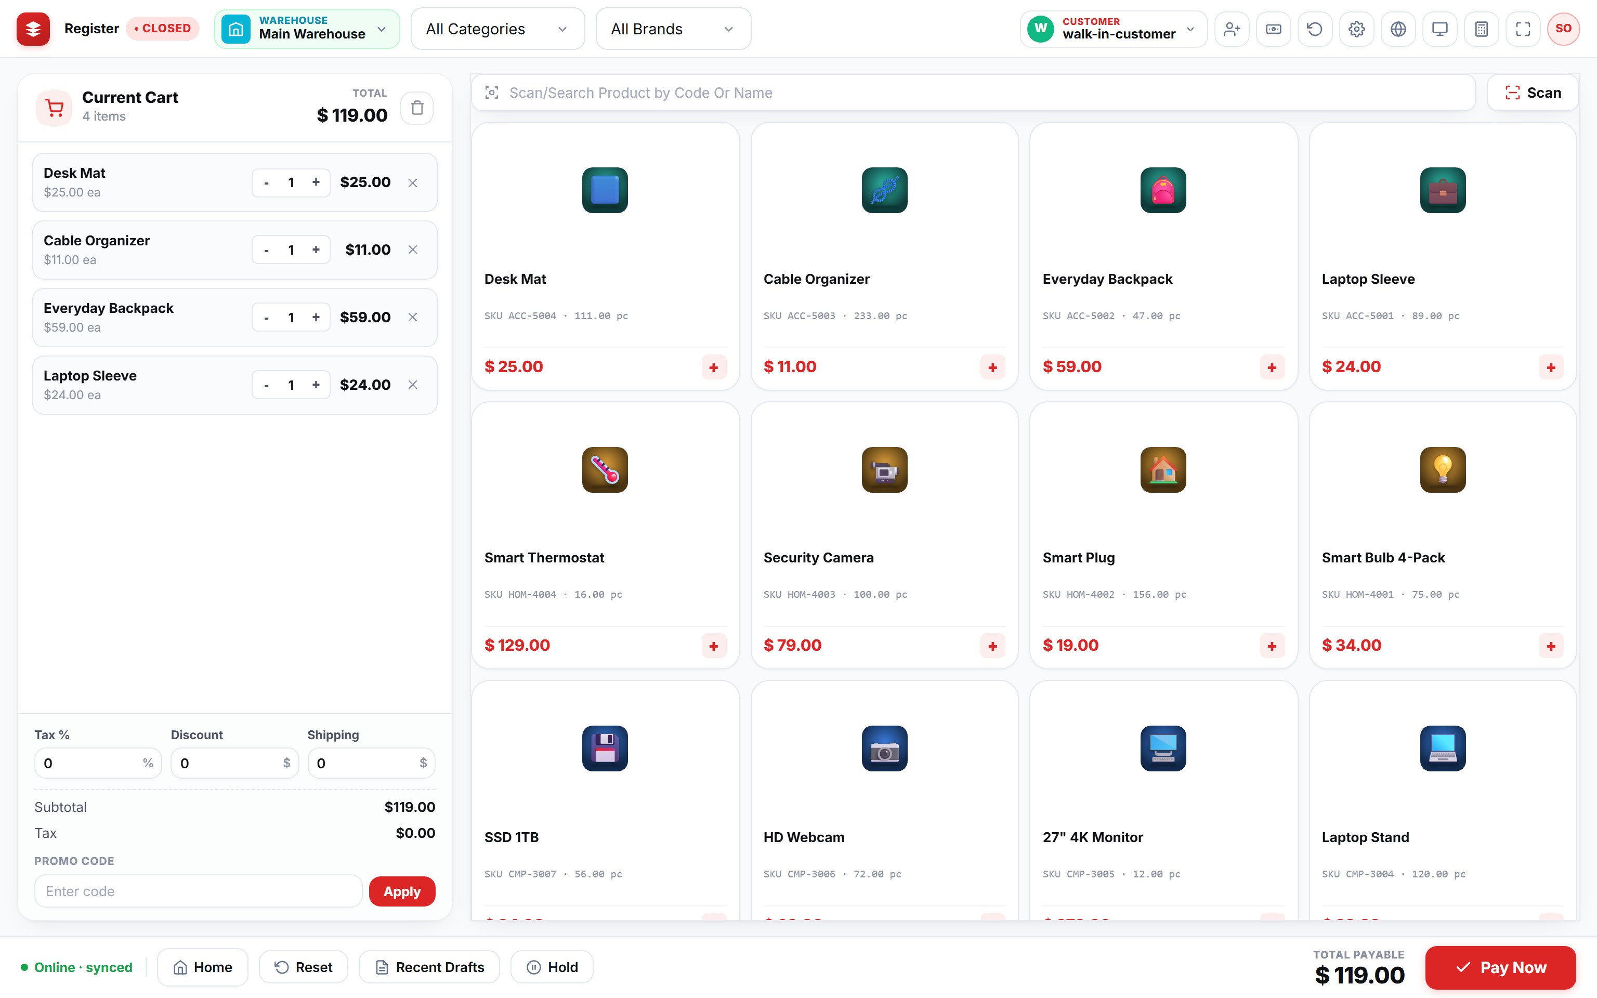The width and height of the screenshot is (1597, 998).
Task: Open Recent Drafts
Action: (x=429, y=967)
